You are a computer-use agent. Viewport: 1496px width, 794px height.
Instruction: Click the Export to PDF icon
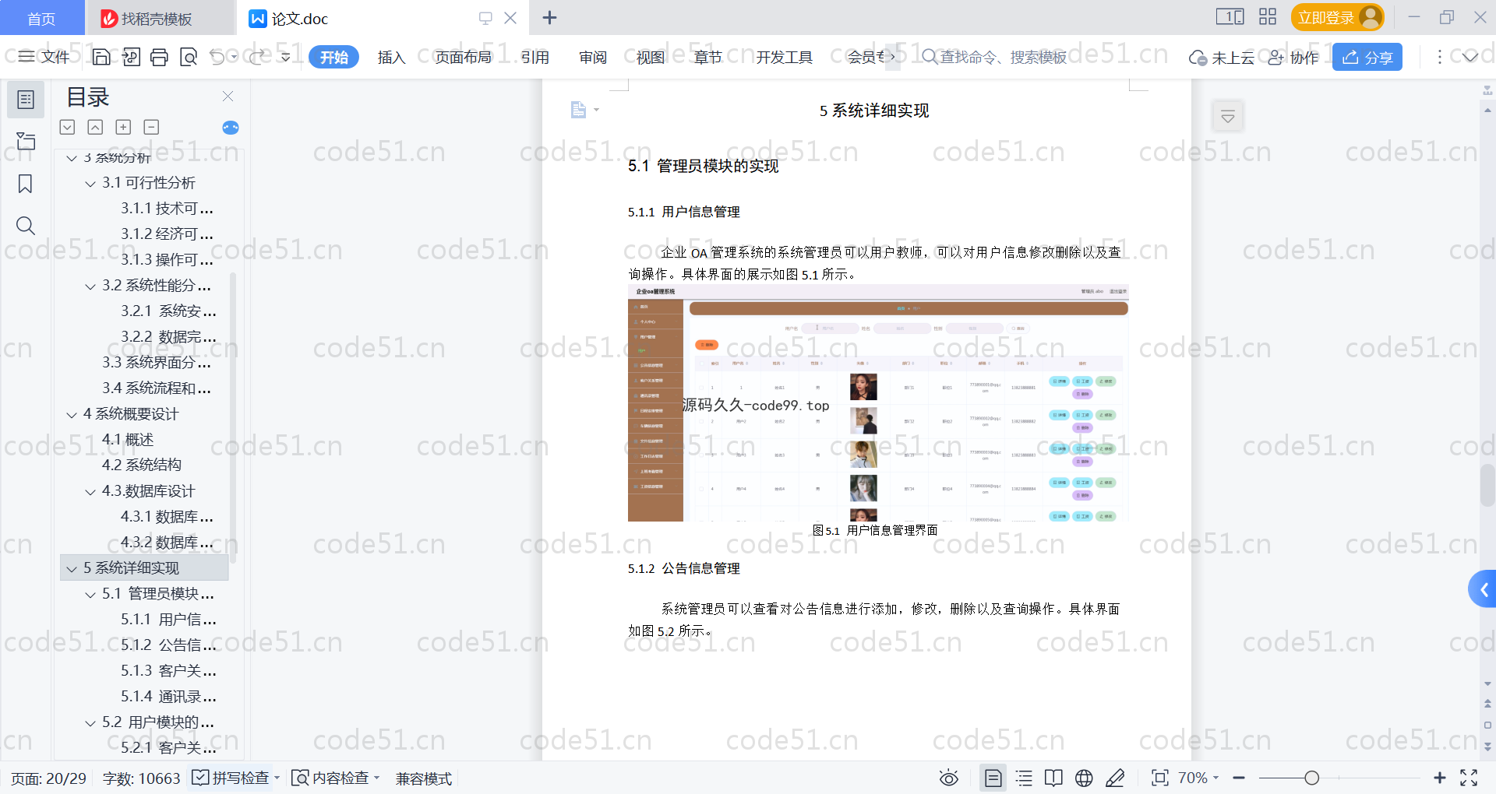[x=131, y=57]
